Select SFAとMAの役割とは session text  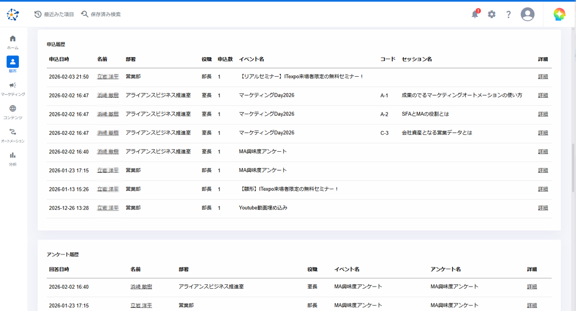pyautogui.click(x=425, y=114)
